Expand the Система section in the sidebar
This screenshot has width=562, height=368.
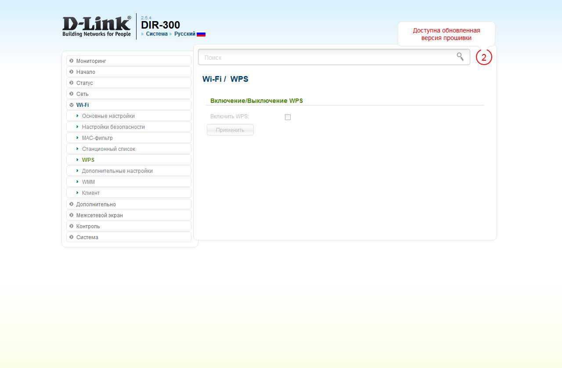129,237
